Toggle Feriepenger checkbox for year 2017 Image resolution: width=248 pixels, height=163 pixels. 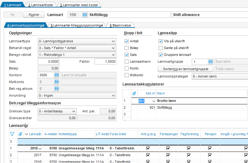pyautogui.click(x=168, y=155)
